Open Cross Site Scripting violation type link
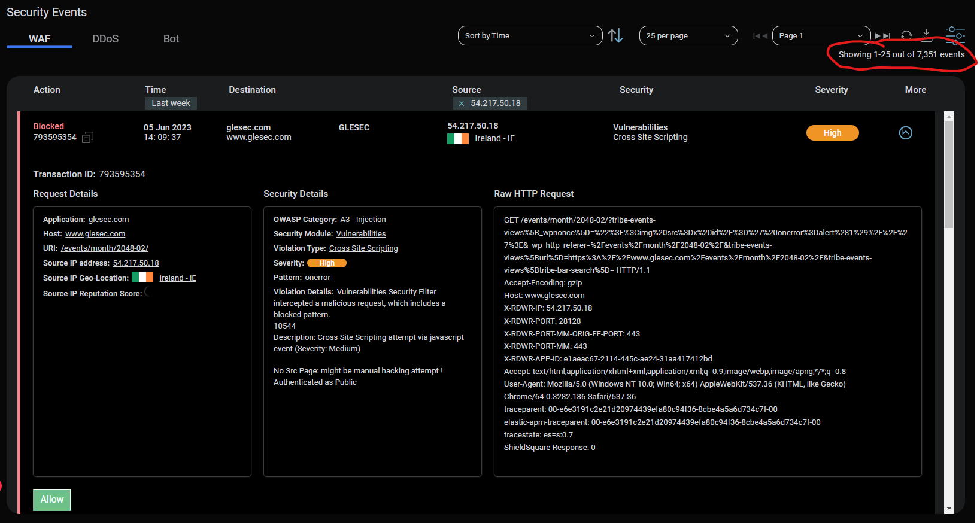 point(363,248)
